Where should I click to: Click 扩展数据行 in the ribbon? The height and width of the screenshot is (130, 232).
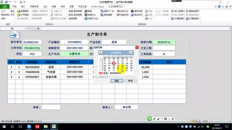point(178,18)
